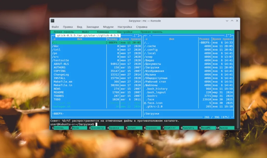This screenshot has height=158, width=267.
Task: Click F2 Меню button
Action: point(79,128)
